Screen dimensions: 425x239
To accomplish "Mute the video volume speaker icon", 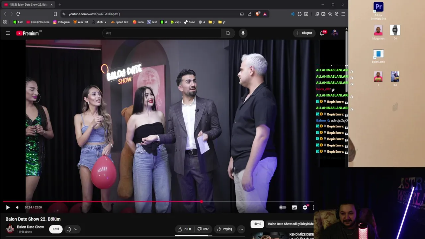I will [x=18, y=207].
